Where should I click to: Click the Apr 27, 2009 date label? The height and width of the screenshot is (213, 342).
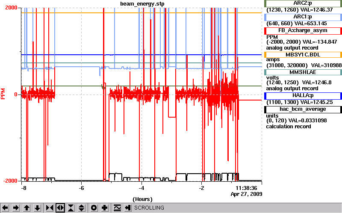(247, 194)
